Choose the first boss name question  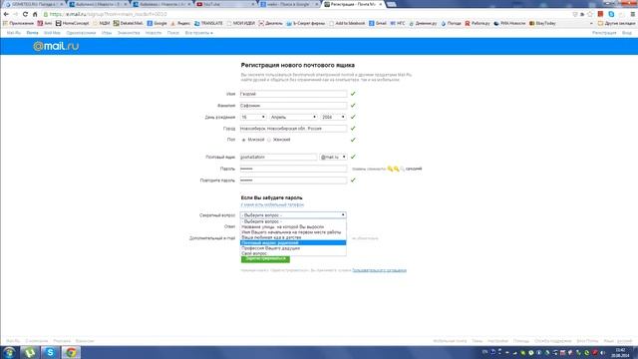[x=293, y=232]
